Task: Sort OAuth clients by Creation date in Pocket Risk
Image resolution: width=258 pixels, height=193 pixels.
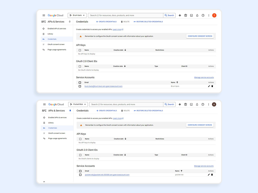Action: pyautogui.click(x=120, y=155)
